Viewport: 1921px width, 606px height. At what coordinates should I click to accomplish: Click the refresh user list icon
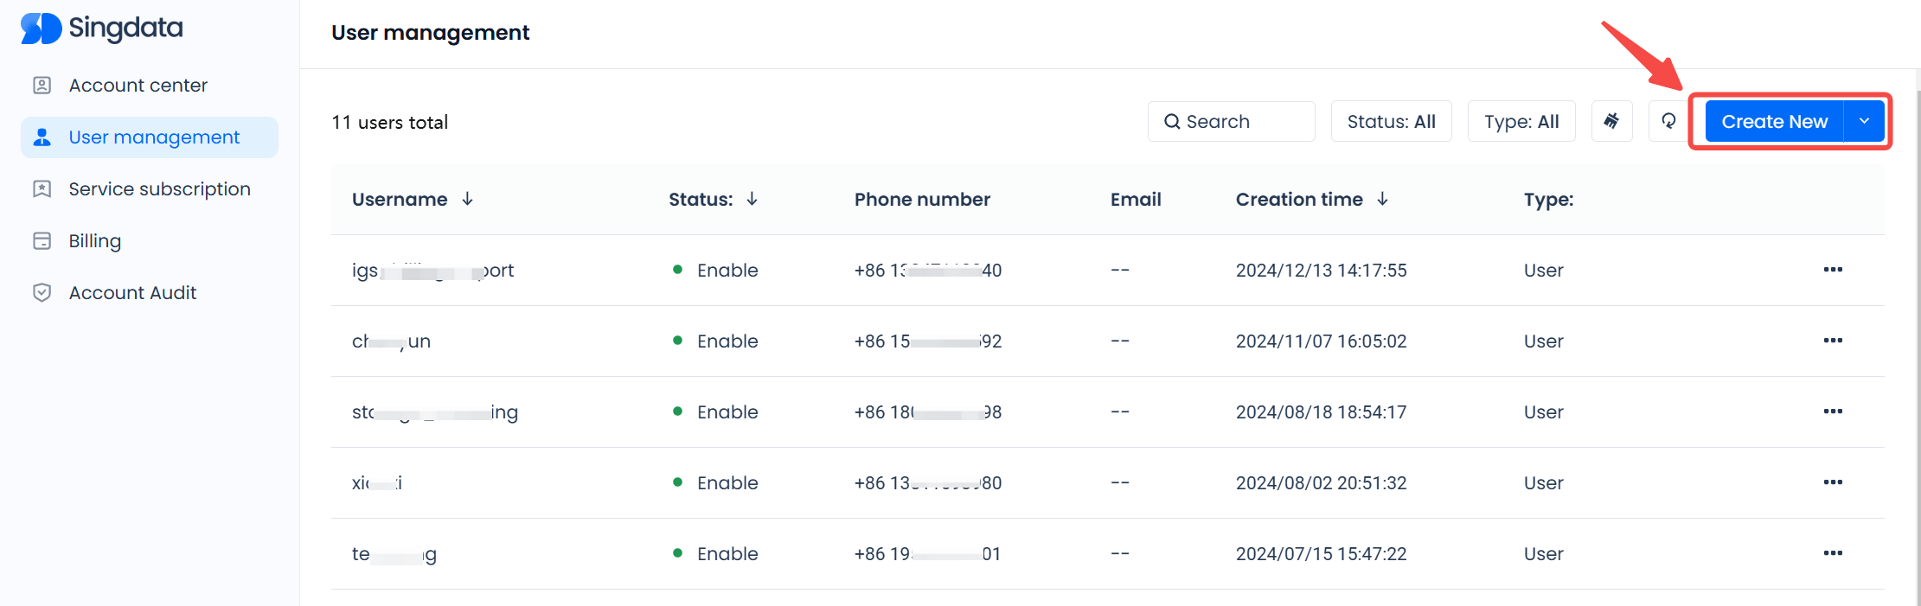1668,121
